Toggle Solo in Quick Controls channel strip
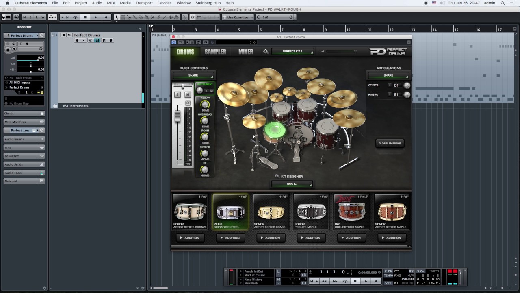This screenshot has width=520, height=293. point(178,94)
